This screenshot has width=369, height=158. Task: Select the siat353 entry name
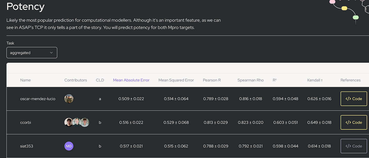(x=27, y=146)
